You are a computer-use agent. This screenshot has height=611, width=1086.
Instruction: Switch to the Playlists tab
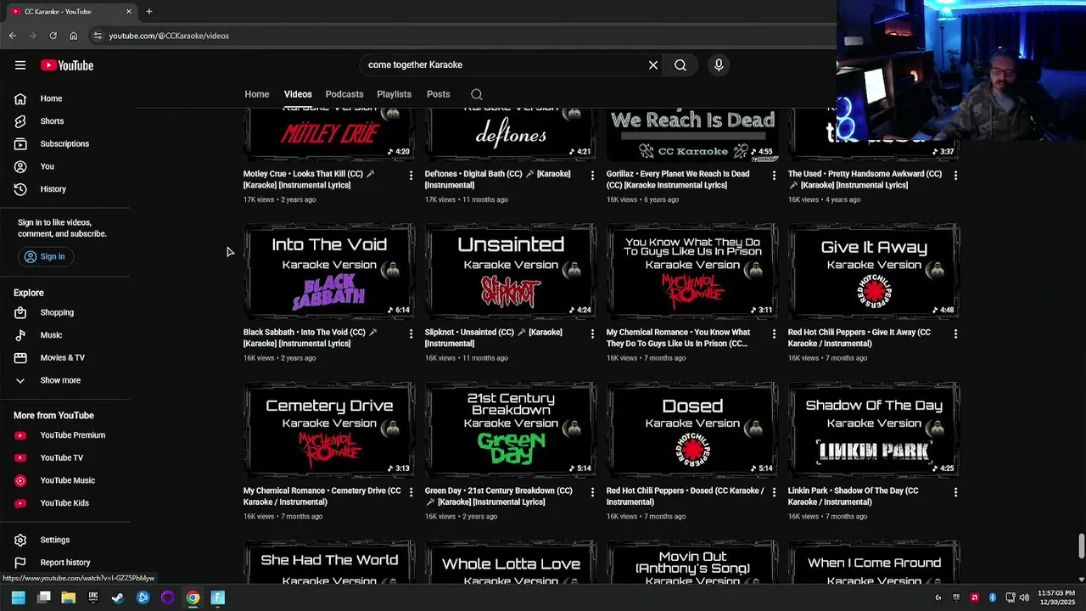click(x=394, y=94)
